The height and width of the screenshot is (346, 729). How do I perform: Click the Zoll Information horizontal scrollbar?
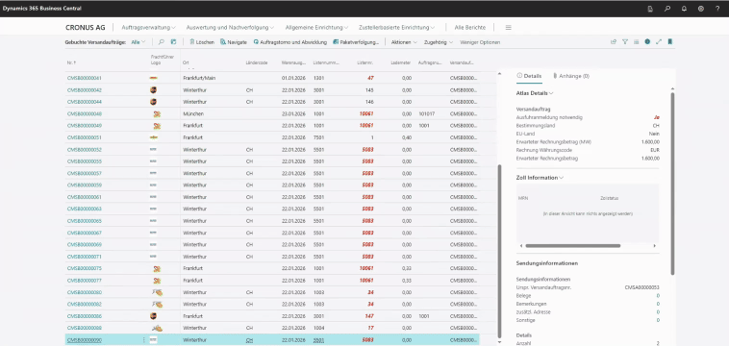coord(573,245)
